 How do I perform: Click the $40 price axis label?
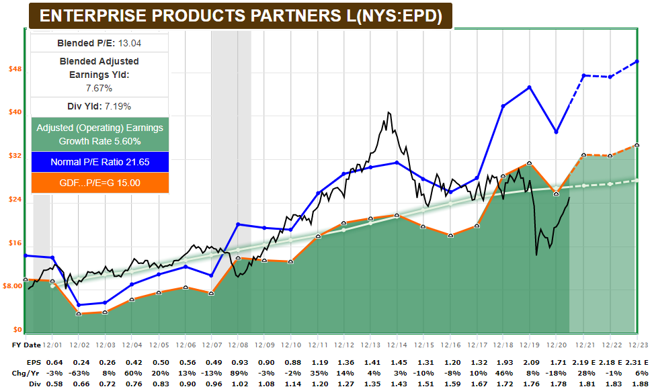15,112
